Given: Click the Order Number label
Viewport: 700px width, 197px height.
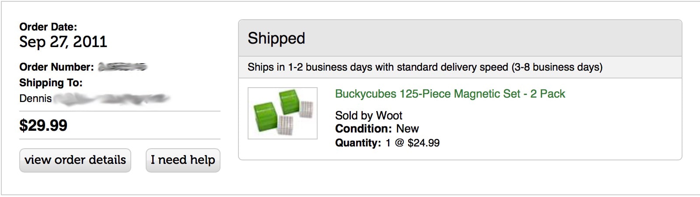Looking at the screenshot, I should click(x=56, y=67).
